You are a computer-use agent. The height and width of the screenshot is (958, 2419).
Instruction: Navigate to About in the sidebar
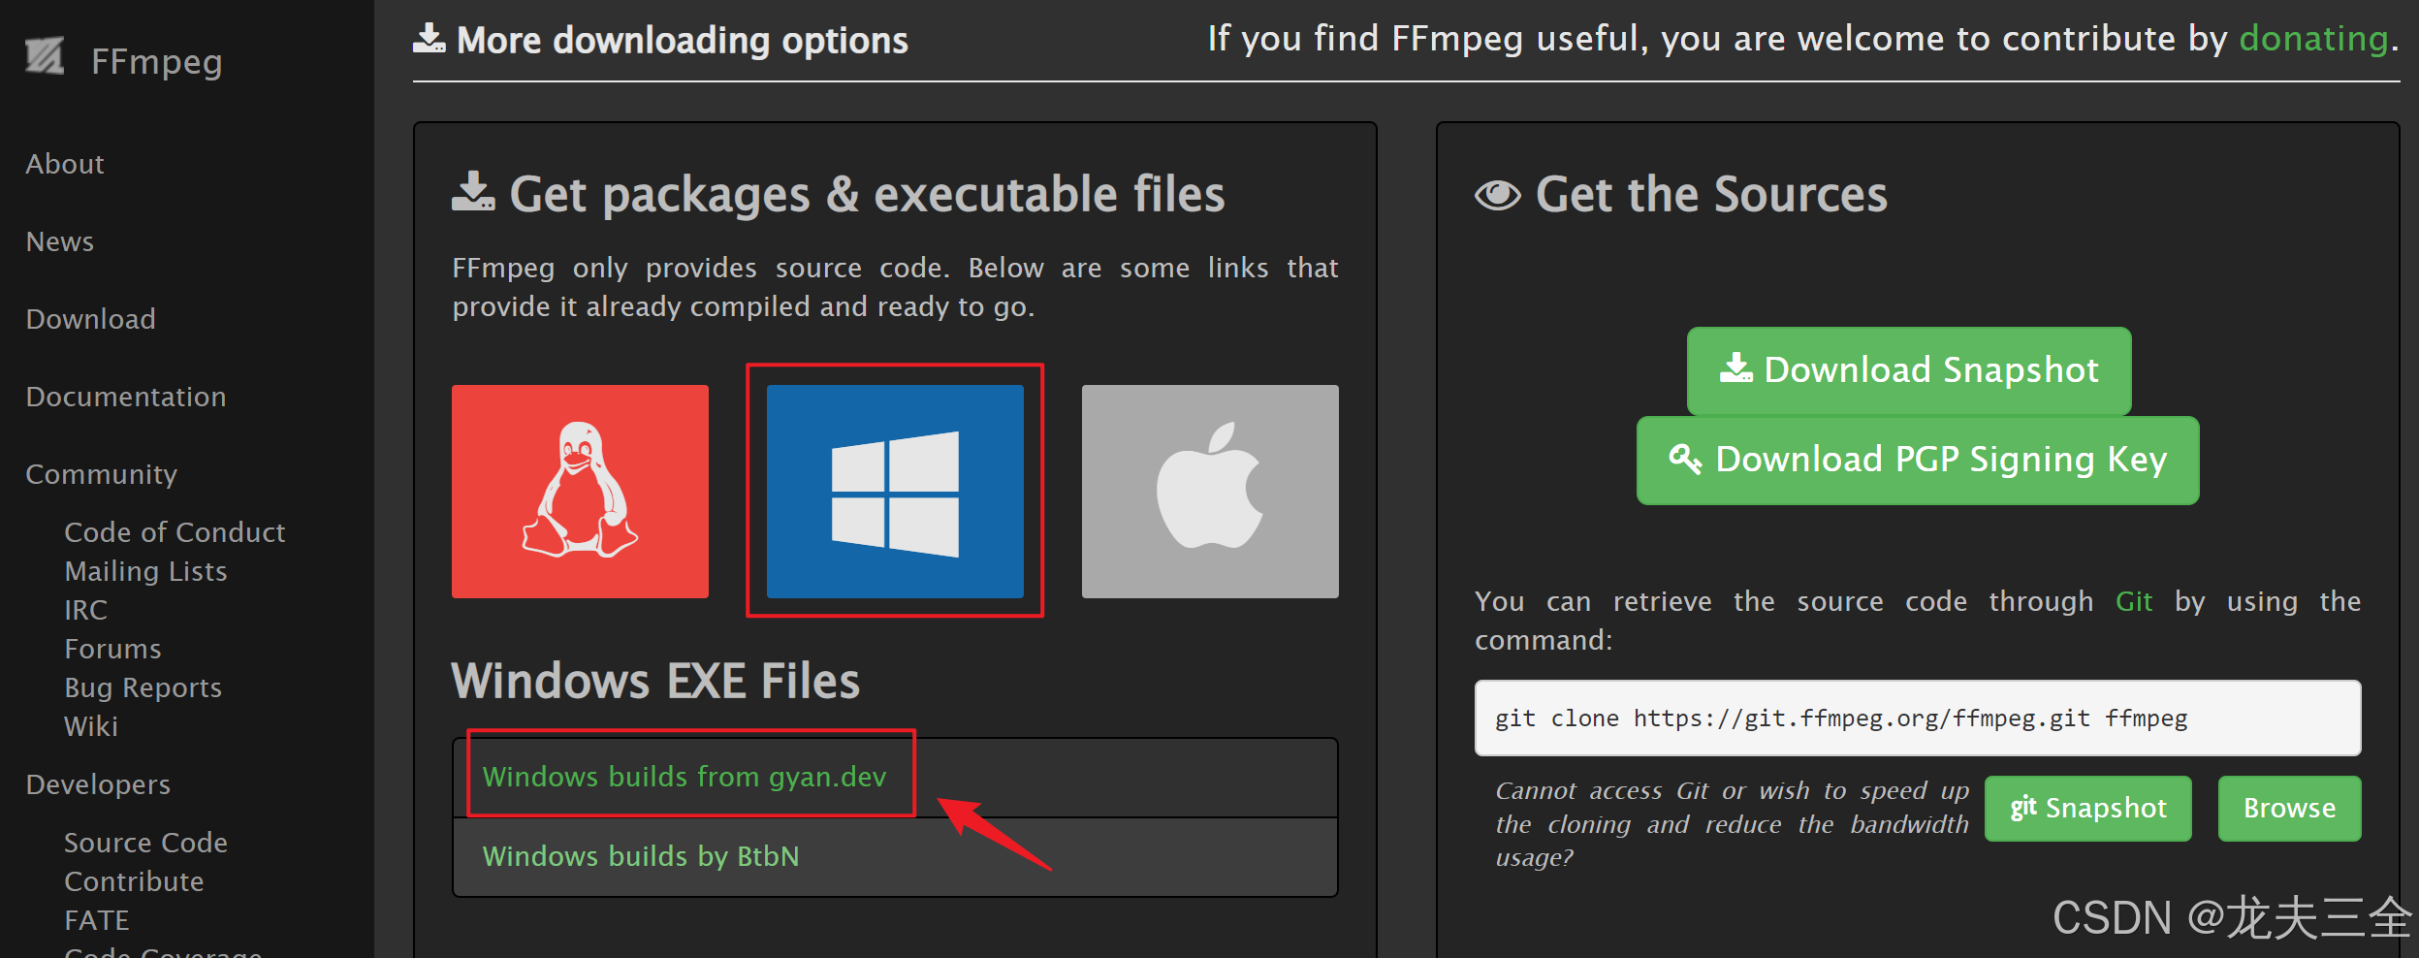(64, 164)
